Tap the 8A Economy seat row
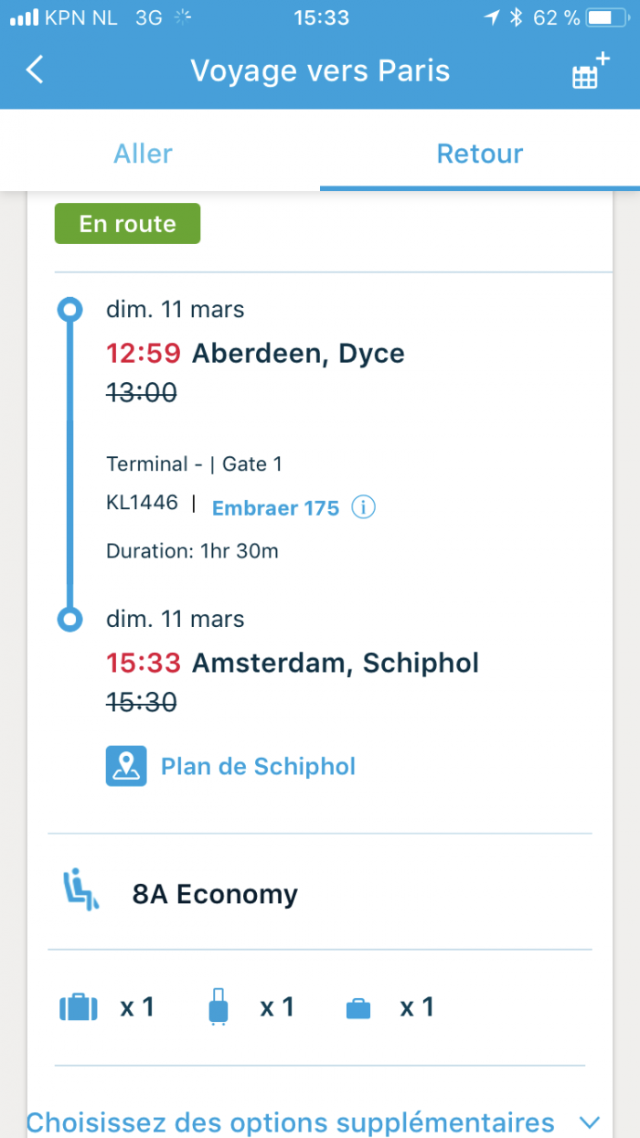The image size is (640, 1138). click(x=215, y=893)
